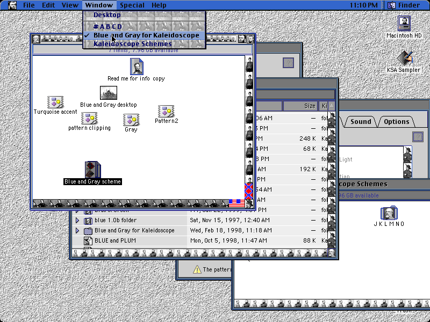Viewport: 430px width, 322px height.
Task: Select the J K L M N O folder icon
Action: (389, 213)
